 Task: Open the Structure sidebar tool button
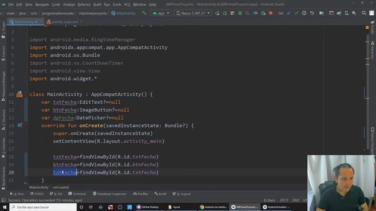(x=3, y=120)
